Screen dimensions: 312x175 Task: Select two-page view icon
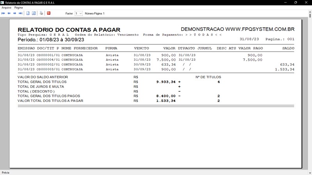coord(34,13)
